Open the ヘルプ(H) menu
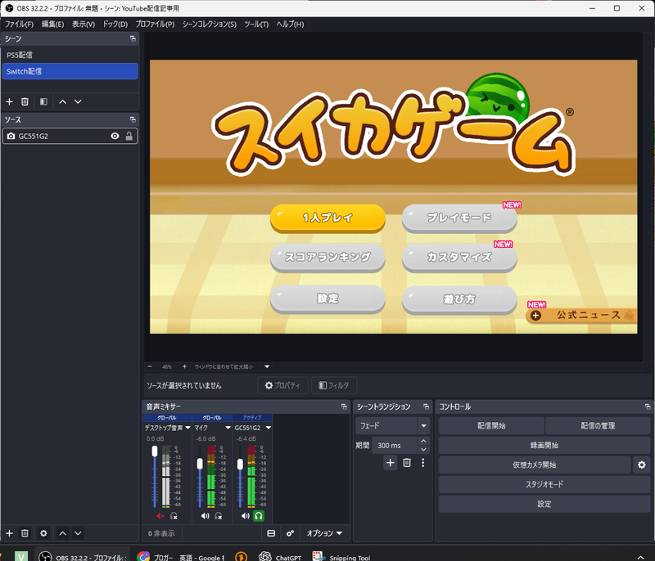Viewport: 655px width, 561px height. pyautogui.click(x=291, y=25)
